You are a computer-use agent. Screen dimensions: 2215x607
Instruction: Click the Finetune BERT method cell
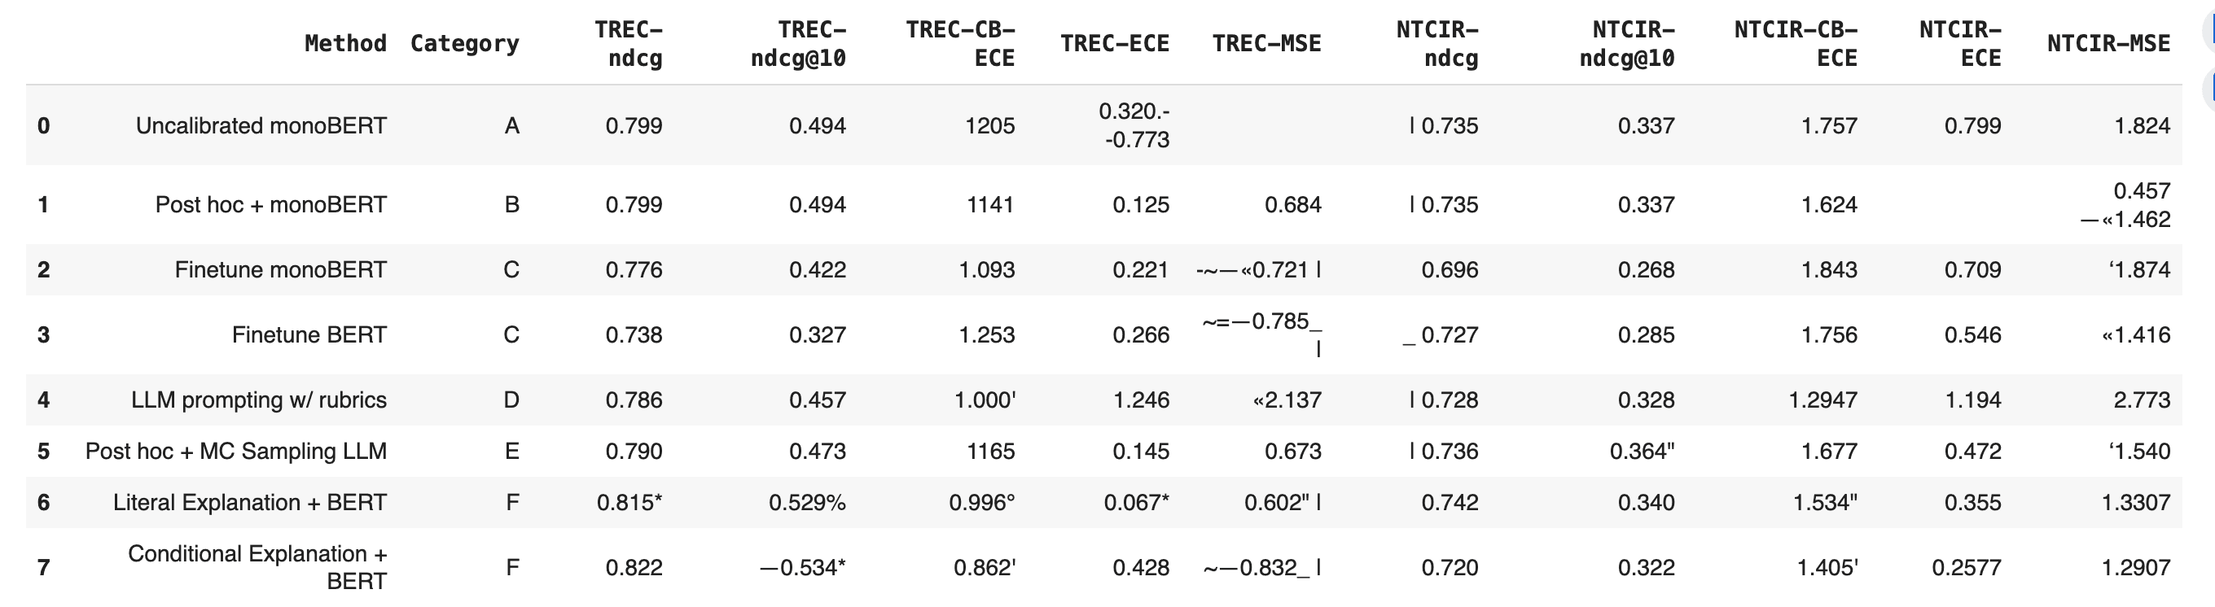[309, 334]
